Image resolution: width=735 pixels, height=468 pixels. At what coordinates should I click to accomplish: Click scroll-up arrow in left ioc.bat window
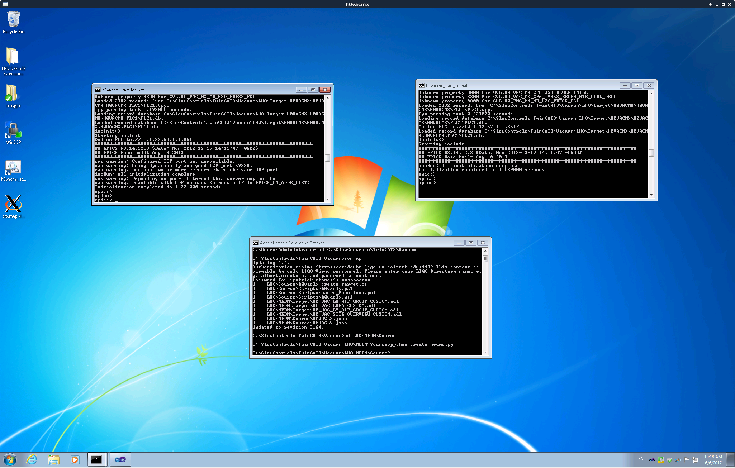(x=327, y=97)
